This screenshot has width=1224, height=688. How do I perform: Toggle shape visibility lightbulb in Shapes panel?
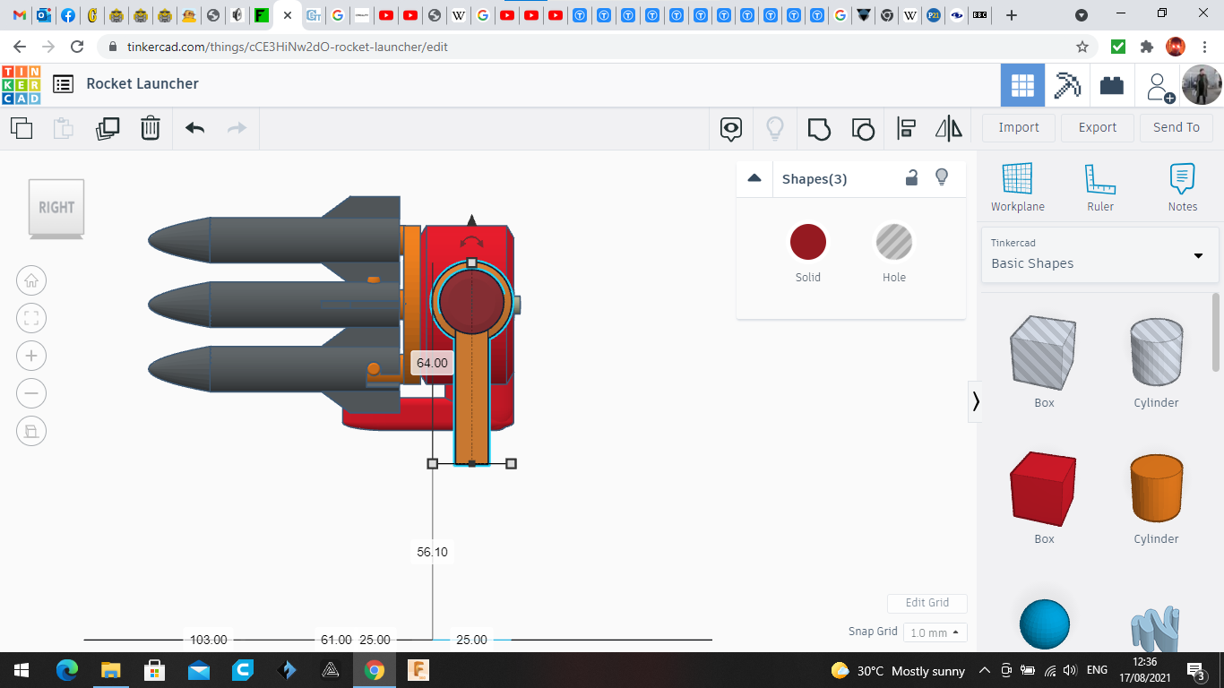pyautogui.click(x=942, y=177)
